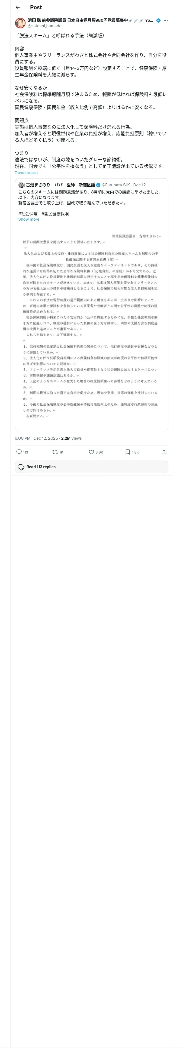Open the more options ellipsis menu
The image size is (183, 1048).
166,20
